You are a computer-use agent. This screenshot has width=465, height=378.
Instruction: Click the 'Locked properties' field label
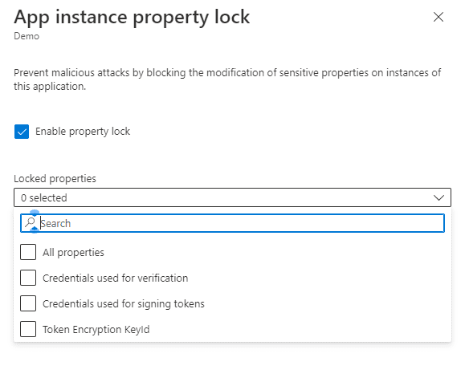coord(55,179)
